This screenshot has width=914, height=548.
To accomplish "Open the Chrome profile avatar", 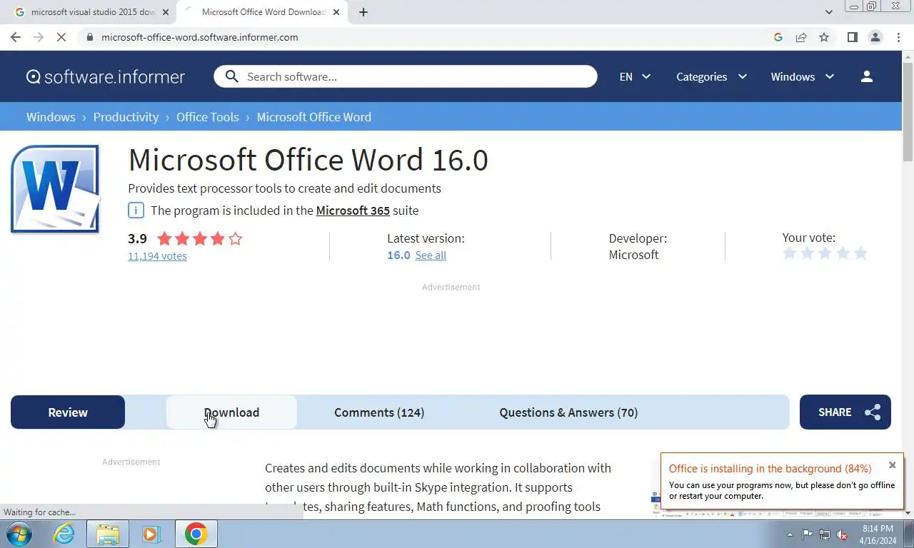I will click(x=875, y=37).
